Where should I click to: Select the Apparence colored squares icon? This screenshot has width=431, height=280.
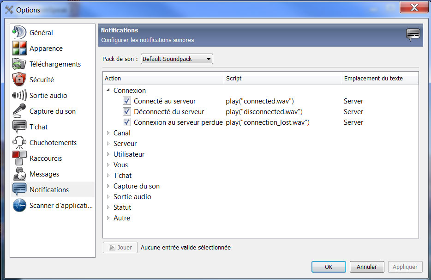tap(19, 48)
